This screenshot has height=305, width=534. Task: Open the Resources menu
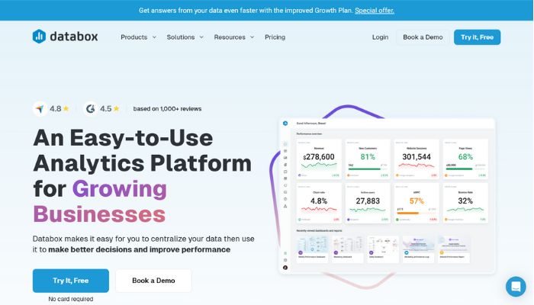click(x=230, y=37)
